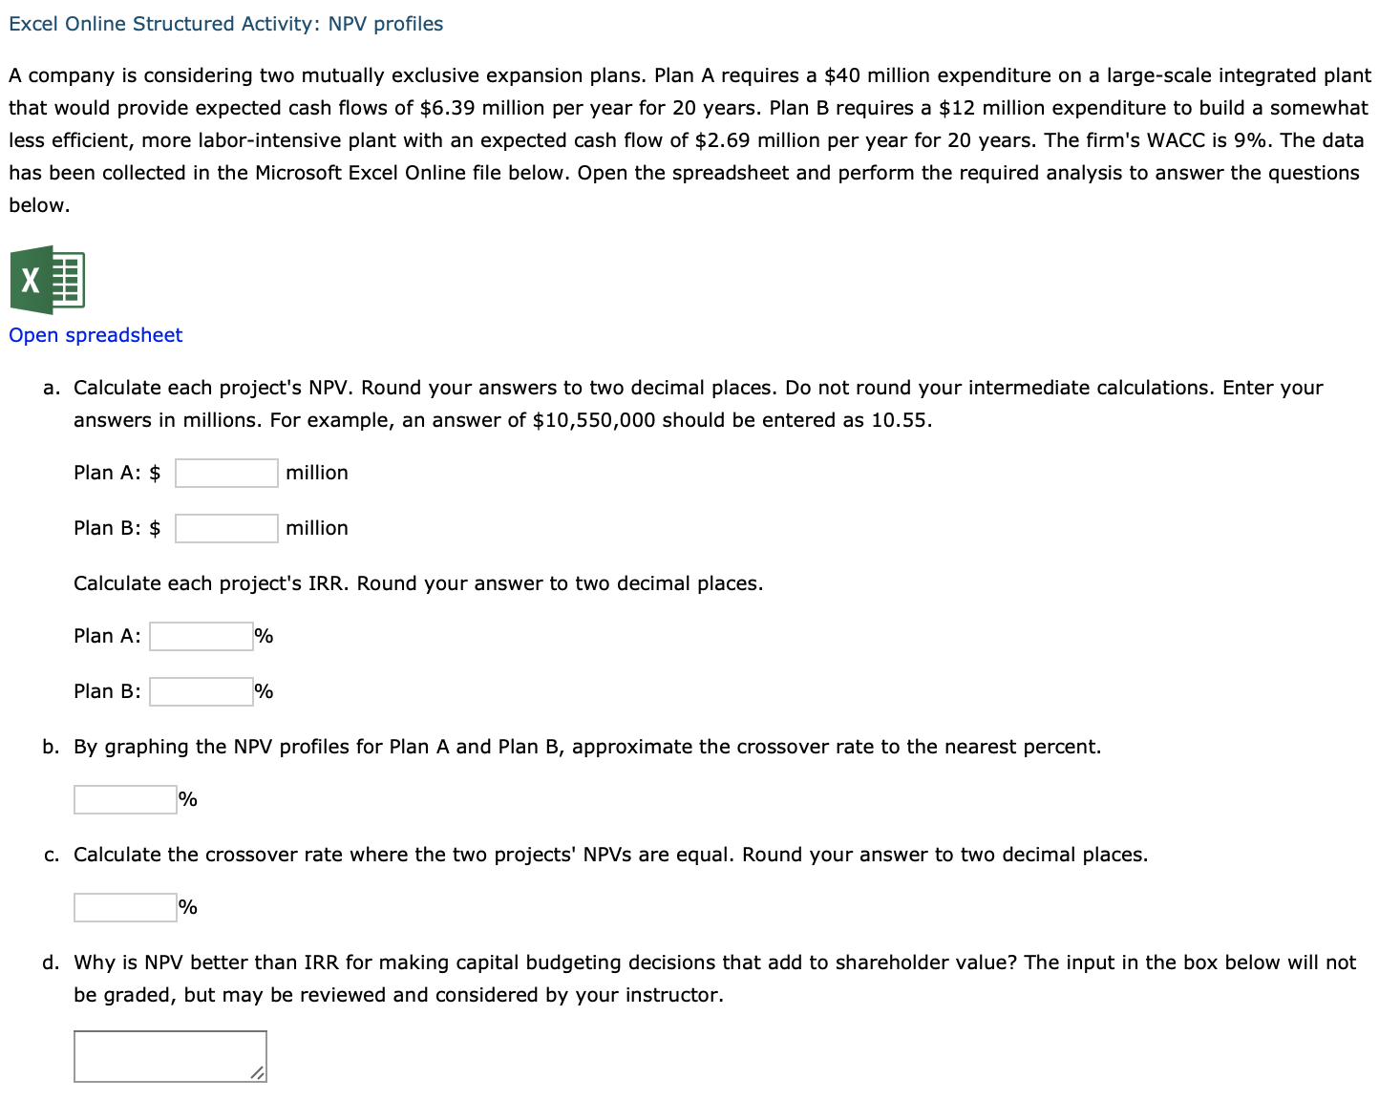
Task: Open the NPV profiles activity title link
Action: click(x=225, y=23)
